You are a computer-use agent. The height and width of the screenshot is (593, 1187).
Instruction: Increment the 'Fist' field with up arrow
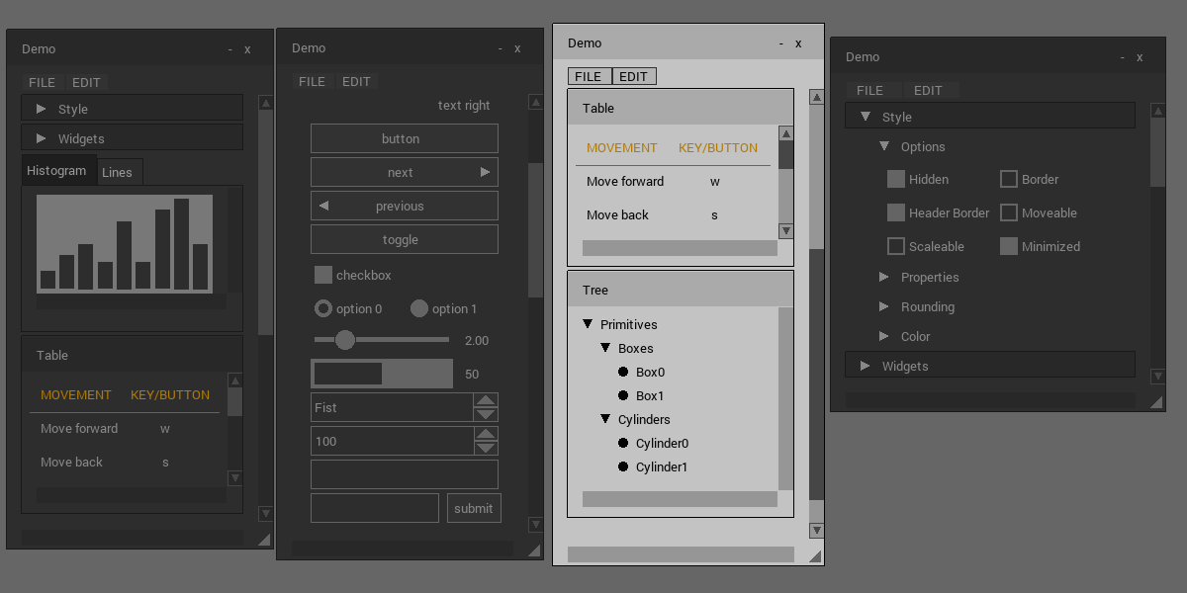coord(486,400)
